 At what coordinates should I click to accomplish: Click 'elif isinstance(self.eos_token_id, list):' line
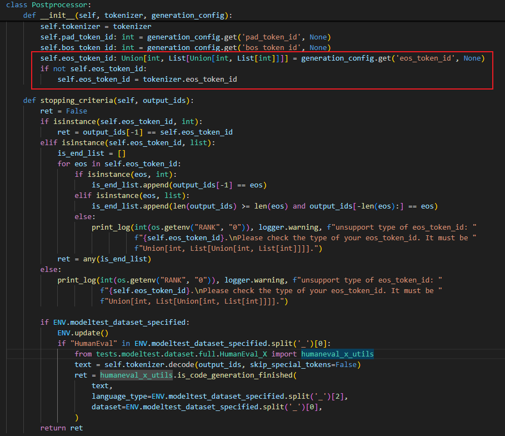point(128,143)
